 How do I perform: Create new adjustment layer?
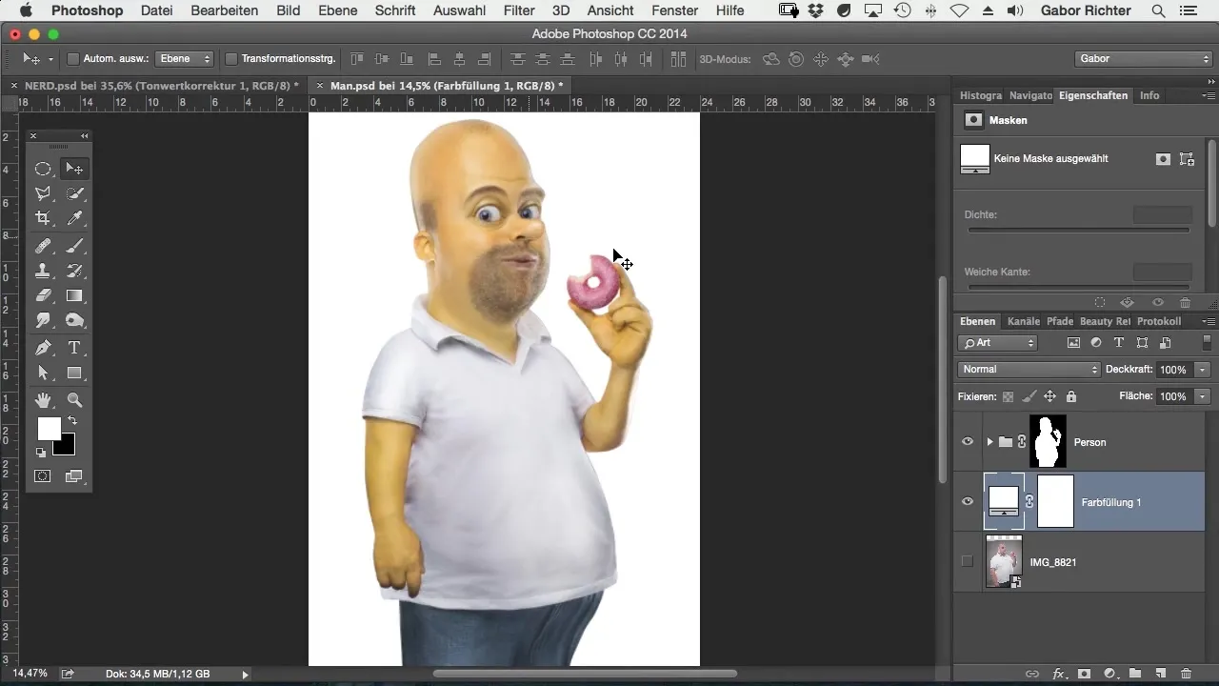[x=1109, y=674]
